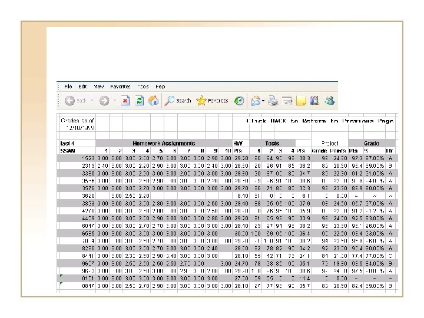Stop loading with the red X icon
The width and height of the screenshot is (424, 318).
point(125,101)
